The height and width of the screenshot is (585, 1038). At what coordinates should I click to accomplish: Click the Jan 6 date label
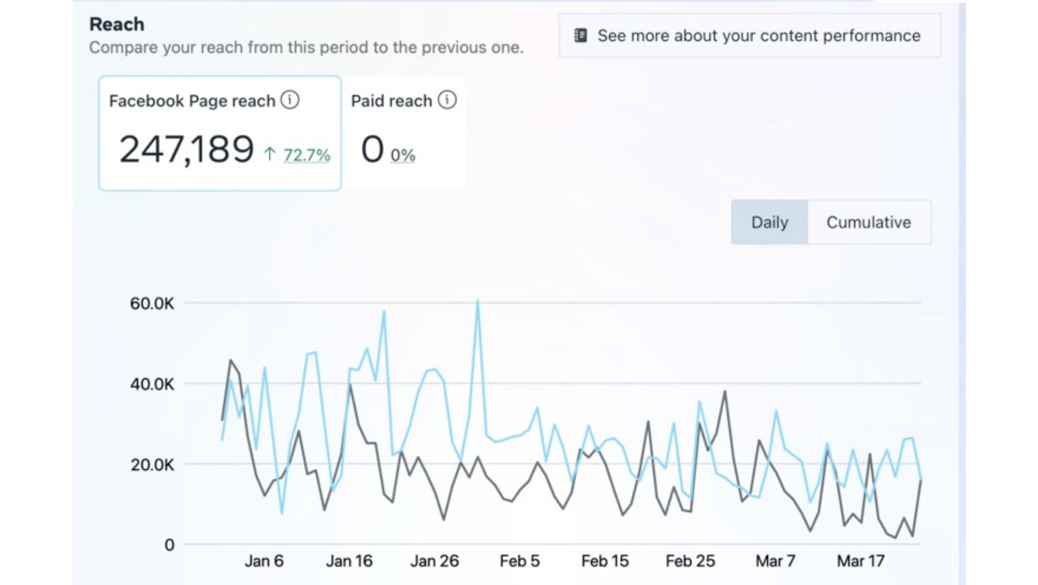pyautogui.click(x=264, y=561)
